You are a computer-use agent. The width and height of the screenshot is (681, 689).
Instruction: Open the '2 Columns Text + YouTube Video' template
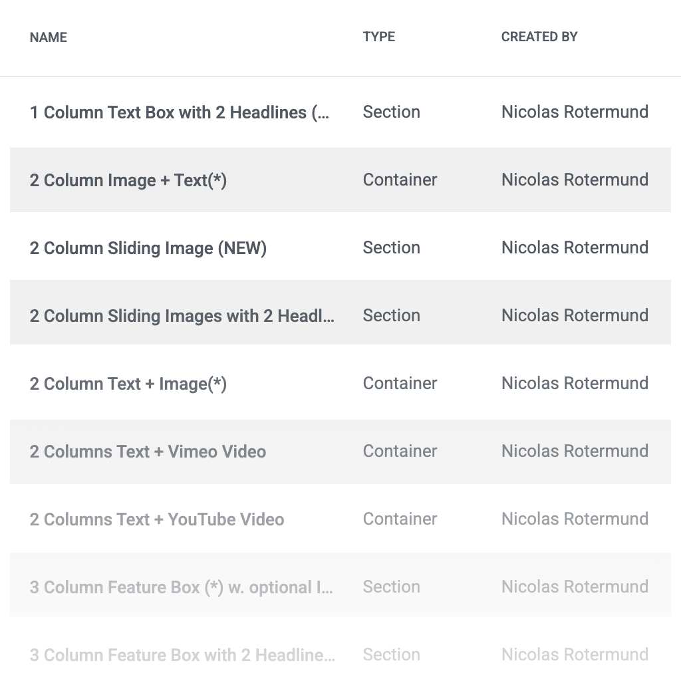157,519
